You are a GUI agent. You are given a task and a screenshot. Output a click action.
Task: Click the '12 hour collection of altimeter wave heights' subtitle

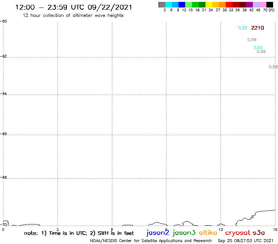click(x=73, y=15)
